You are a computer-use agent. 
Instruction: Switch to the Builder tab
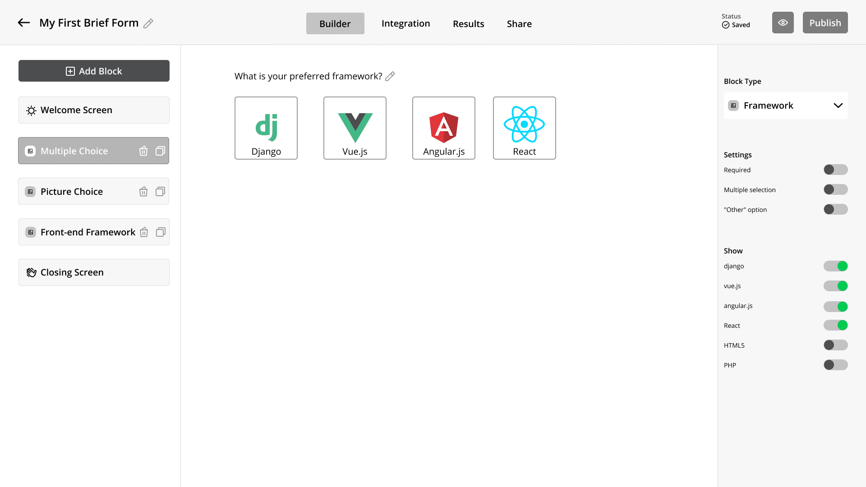coord(335,23)
